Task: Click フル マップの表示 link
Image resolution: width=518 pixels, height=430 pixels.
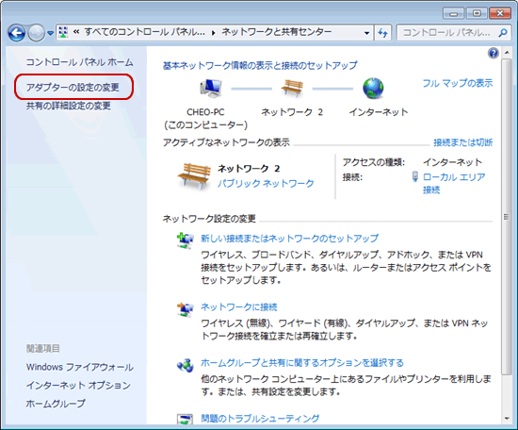Action: point(458,83)
